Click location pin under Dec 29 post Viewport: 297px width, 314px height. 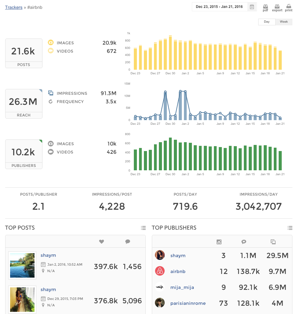43,305
